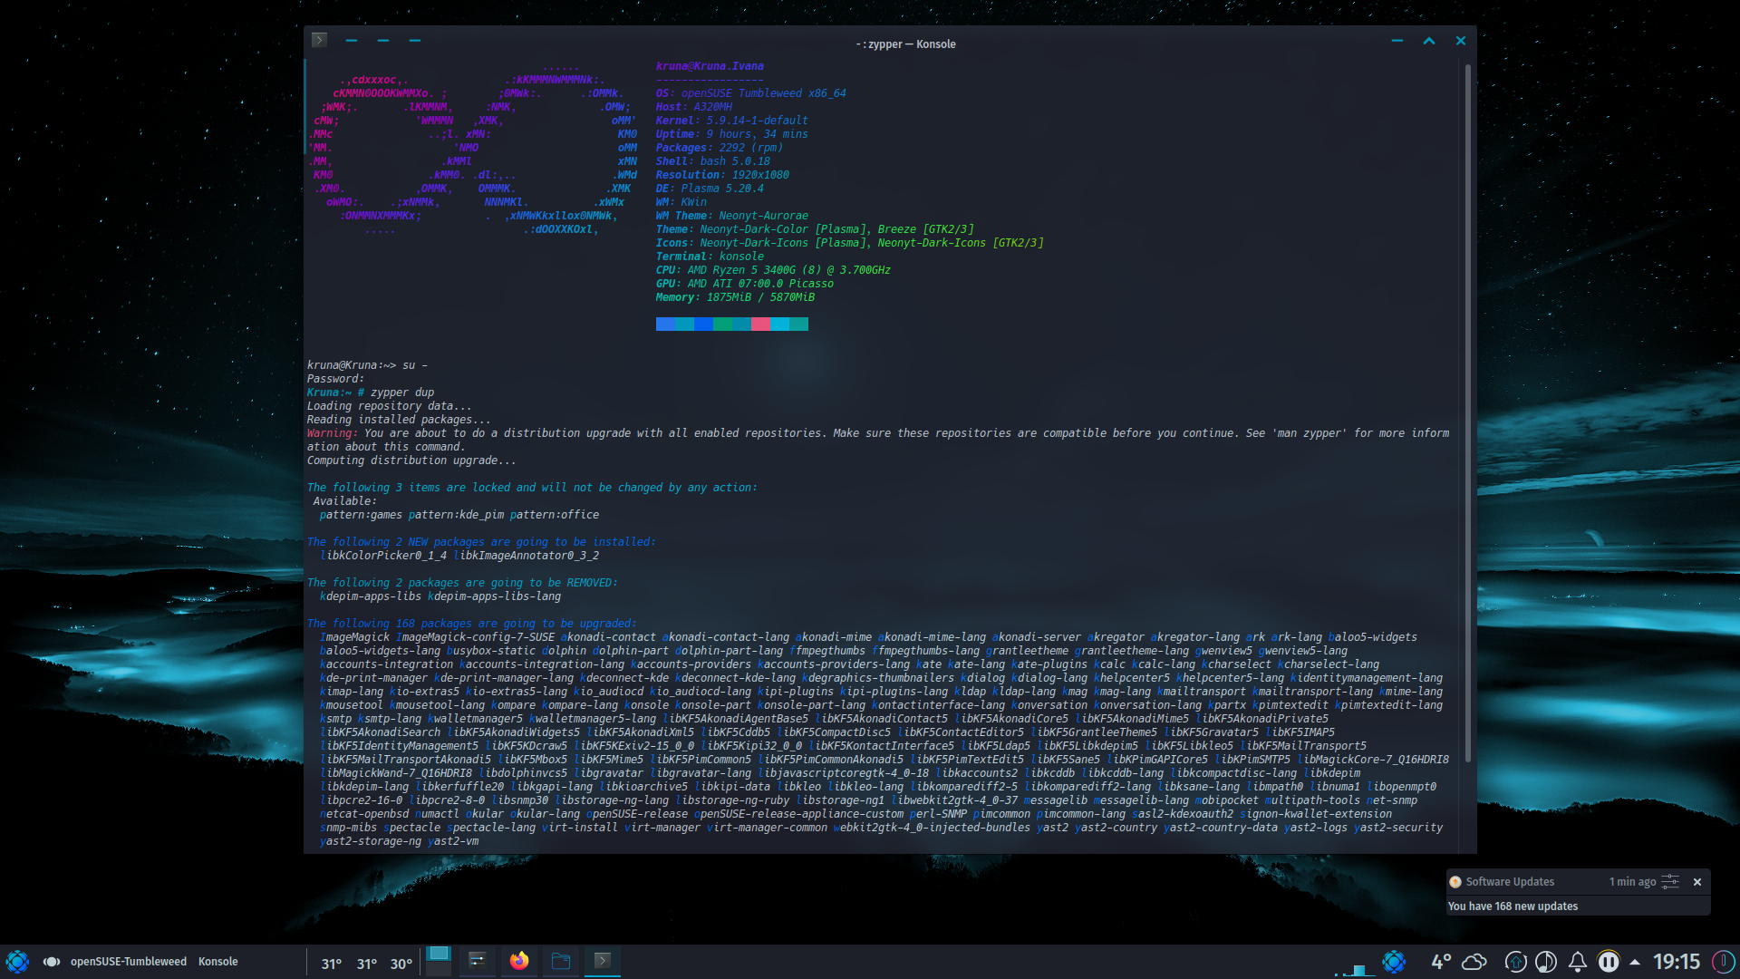Launch Firefox from the taskbar

[x=519, y=961]
